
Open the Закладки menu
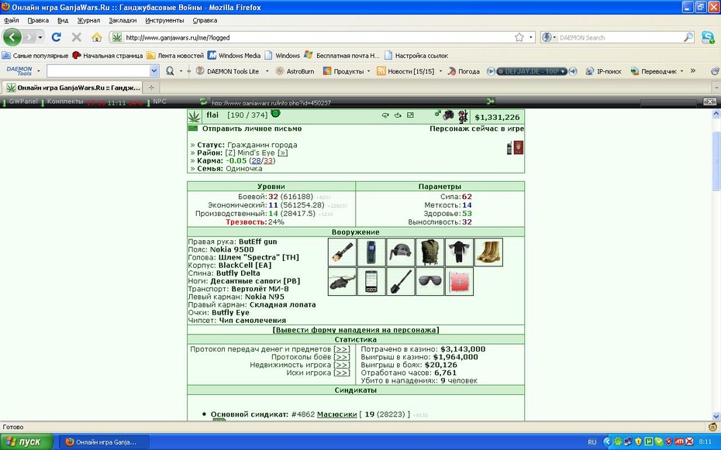(122, 20)
